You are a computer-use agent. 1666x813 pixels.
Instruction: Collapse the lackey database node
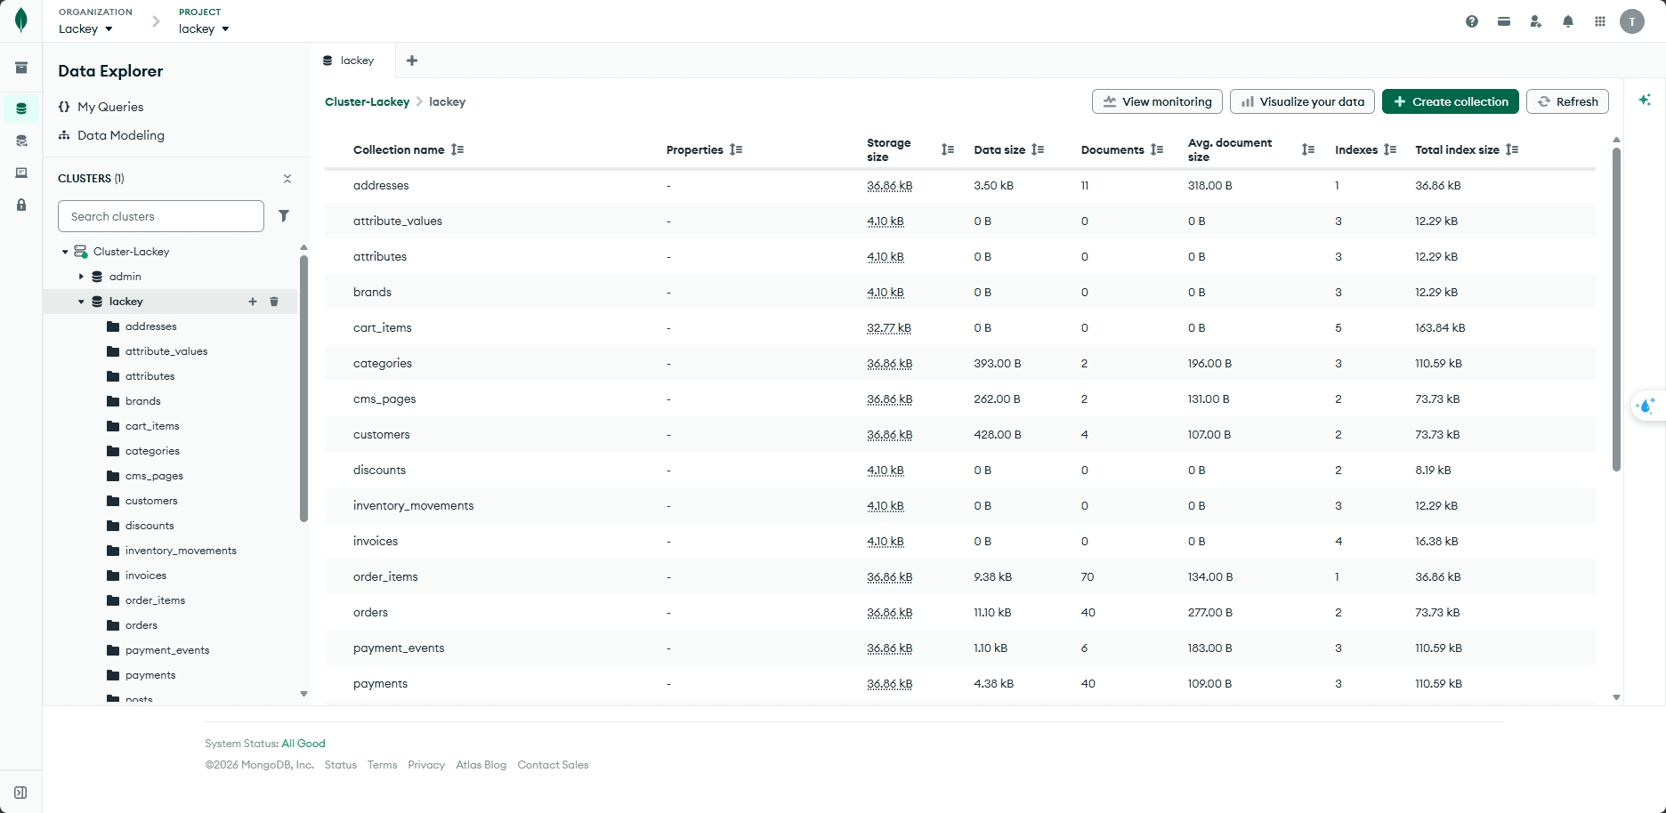pos(81,302)
